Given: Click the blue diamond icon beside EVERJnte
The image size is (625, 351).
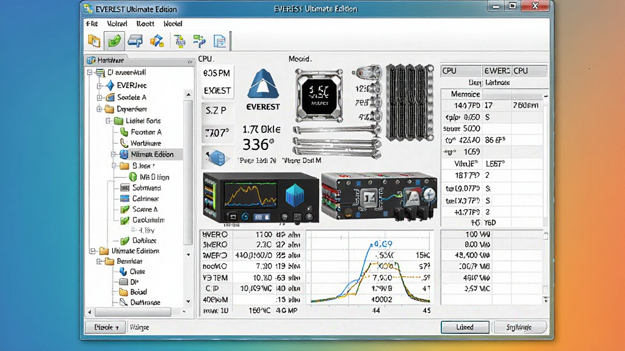Looking at the screenshot, I should coord(110,85).
